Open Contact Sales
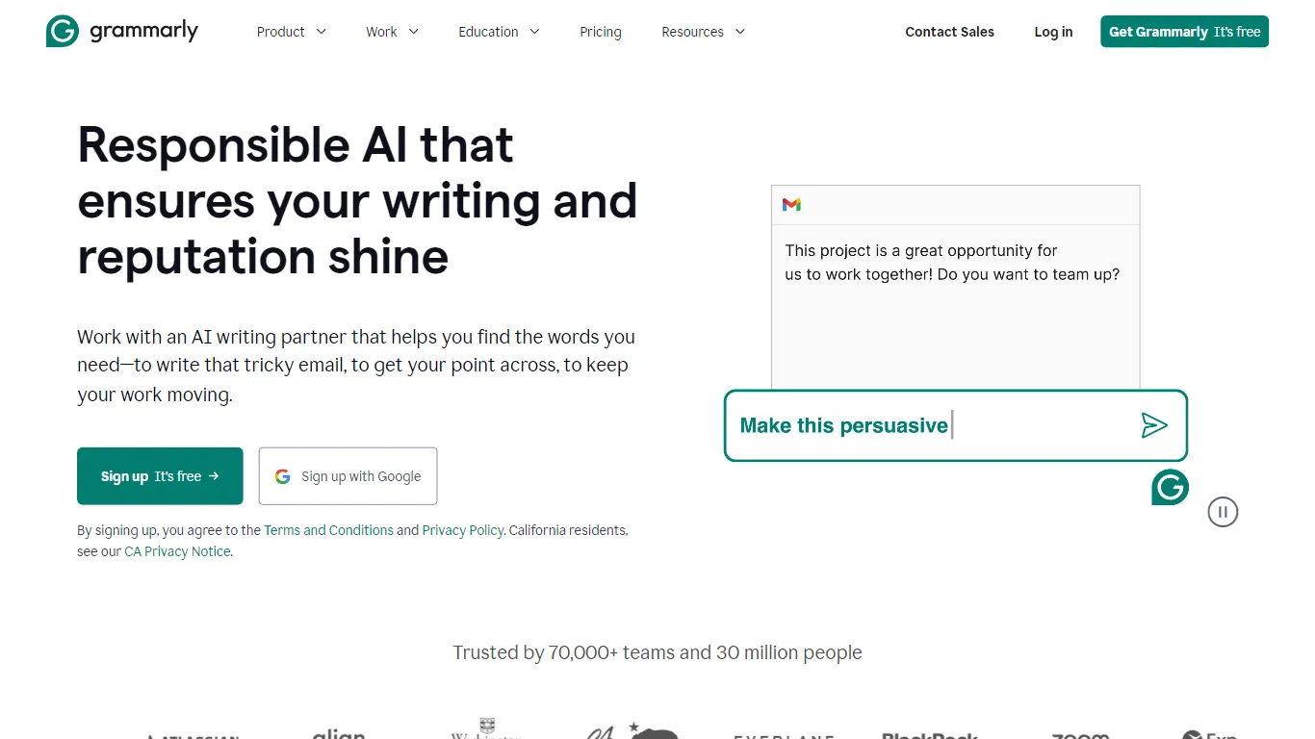 point(949,32)
